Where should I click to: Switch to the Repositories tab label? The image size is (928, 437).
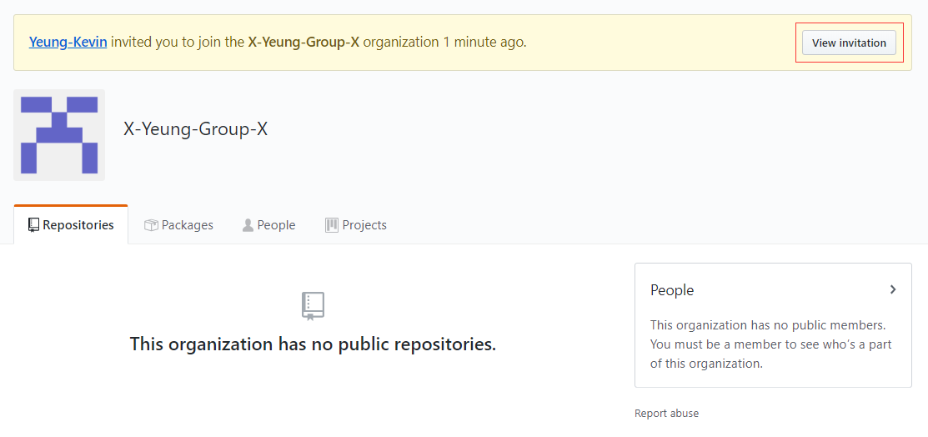pos(78,225)
